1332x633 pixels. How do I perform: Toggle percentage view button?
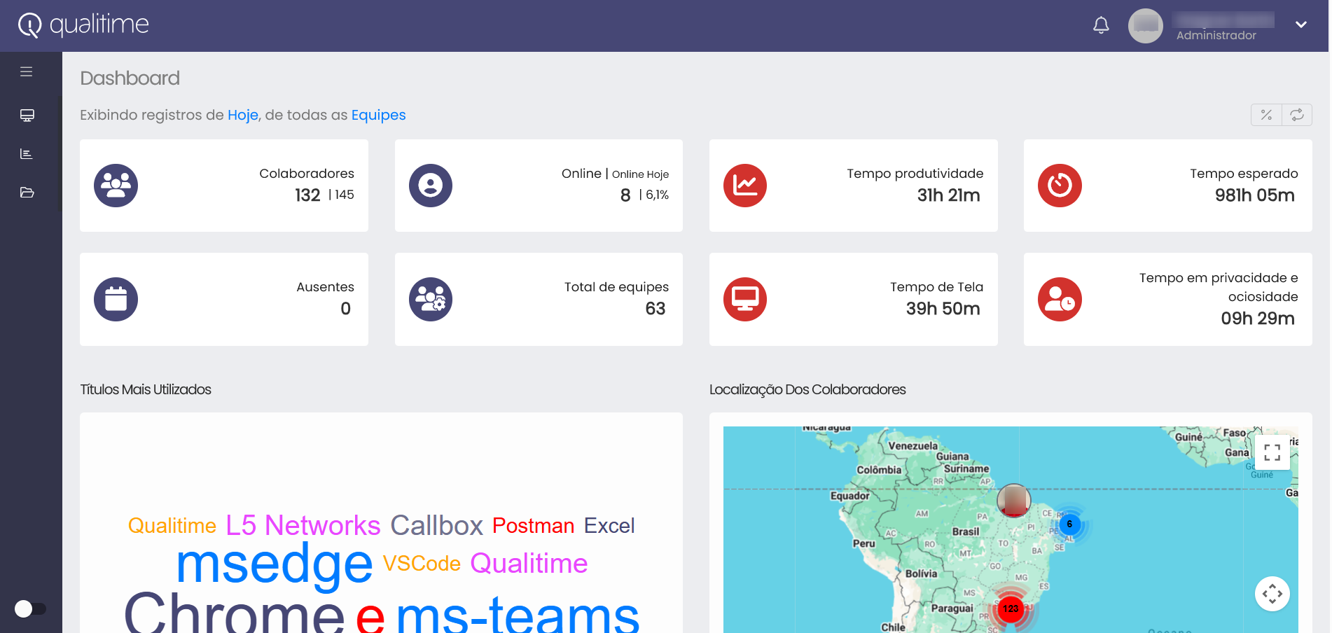point(1266,115)
